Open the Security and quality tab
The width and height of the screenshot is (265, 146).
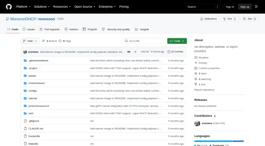(116, 29)
